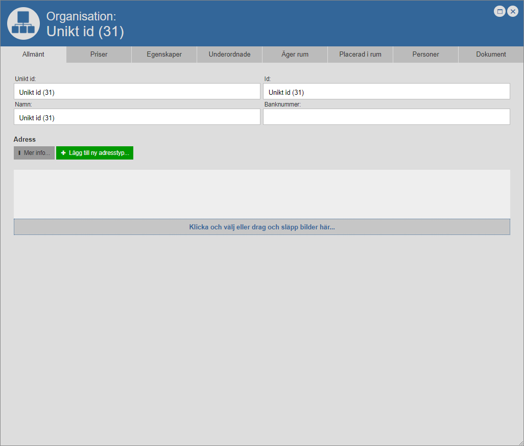Click Lägg till ny adresstyp button

point(94,153)
